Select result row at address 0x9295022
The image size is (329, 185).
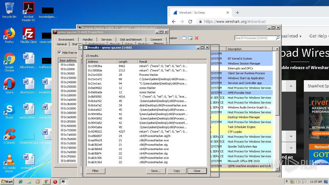[x=147, y=132]
